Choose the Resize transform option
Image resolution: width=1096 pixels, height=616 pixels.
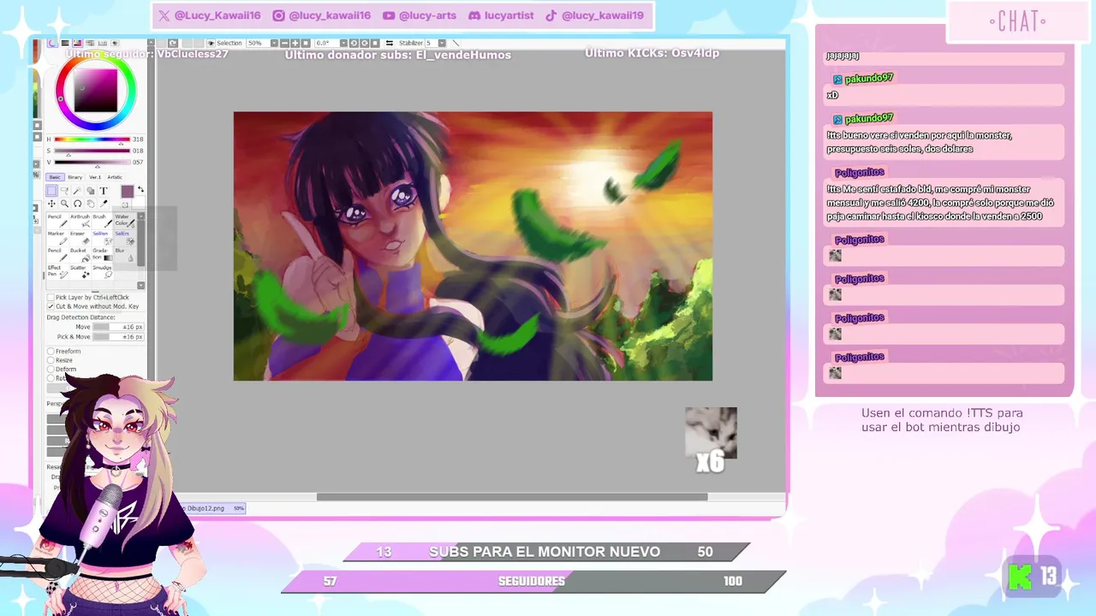[x=51, y=360]
